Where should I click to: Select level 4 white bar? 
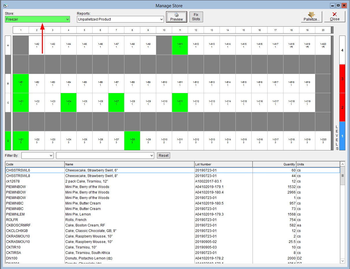click(342, 50)
